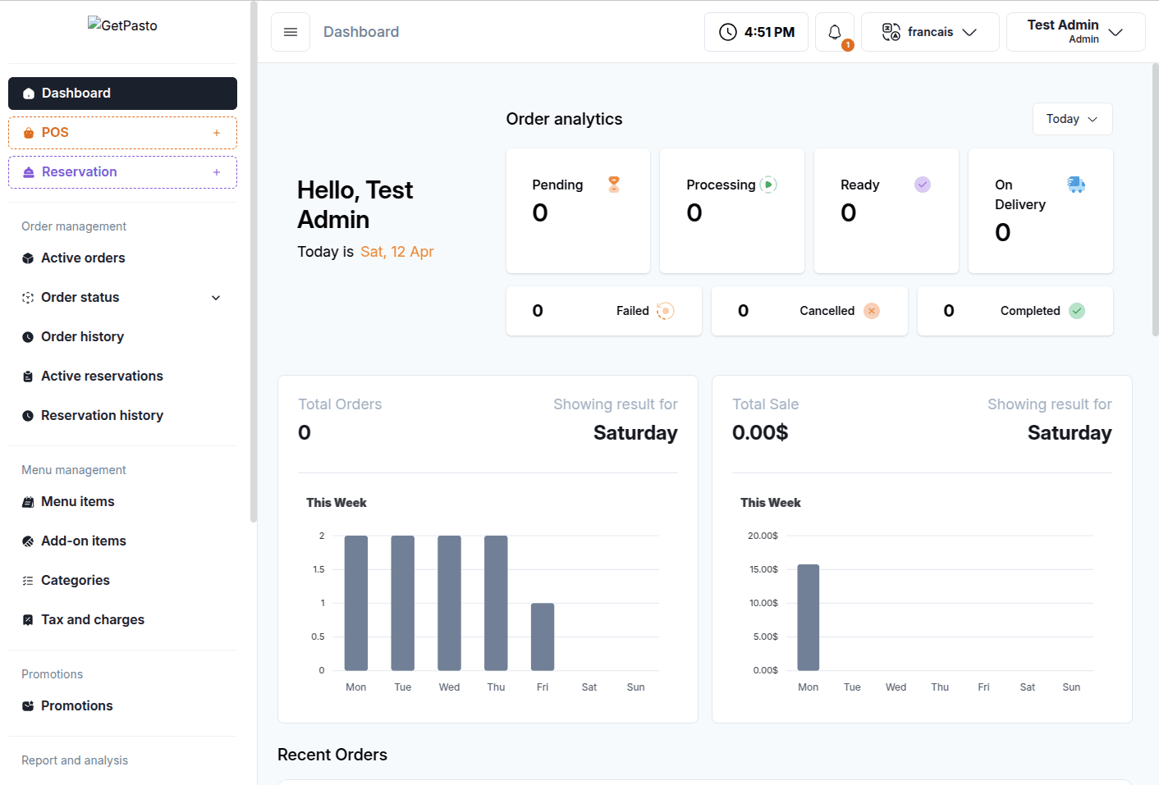The width and height of the screenshot is (1159, 785).
Task: Expand the Reservation plus icon
Action: [x=217, y=172]
